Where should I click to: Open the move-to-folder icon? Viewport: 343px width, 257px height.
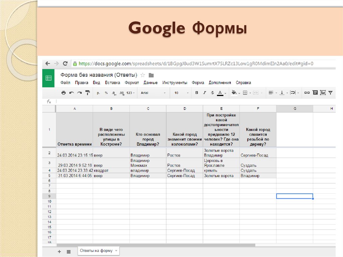click(x=151, y=75)
